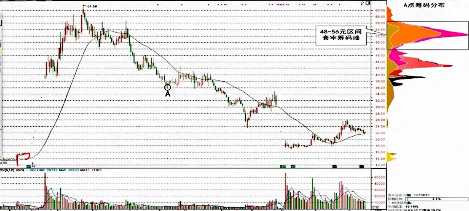Click the X10 volume scale box

pyautogui.click(x=375, y=207)
